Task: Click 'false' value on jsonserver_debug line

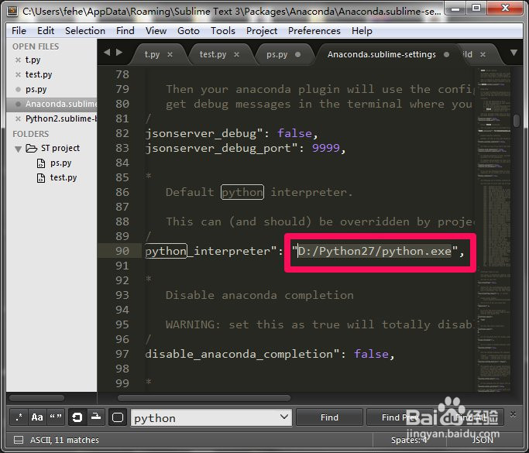Action: [x=294, y=133]
